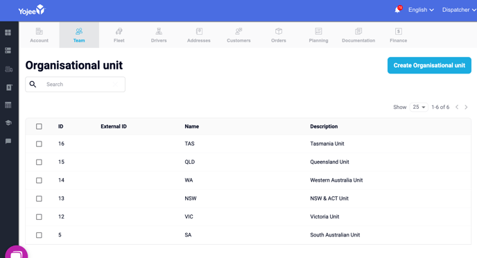Open the notifications bell icon

pos(398,10)
